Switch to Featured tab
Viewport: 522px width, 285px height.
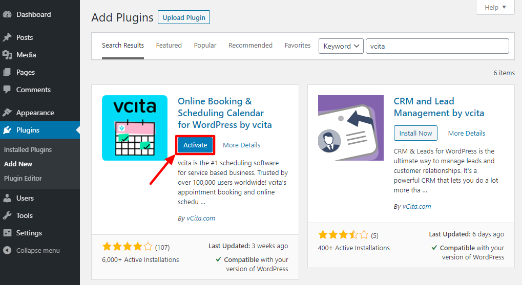[x=169, y=46]
